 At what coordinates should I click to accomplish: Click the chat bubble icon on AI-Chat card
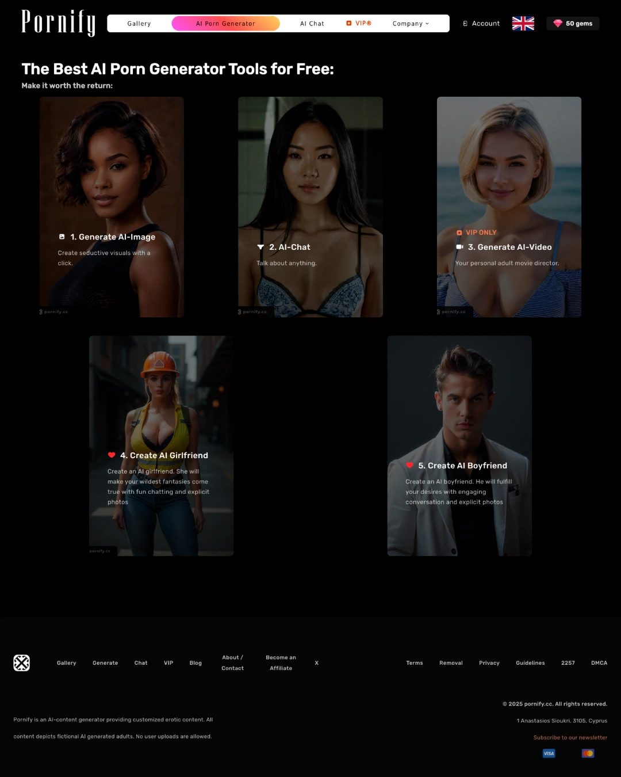[x=260, y=247]
